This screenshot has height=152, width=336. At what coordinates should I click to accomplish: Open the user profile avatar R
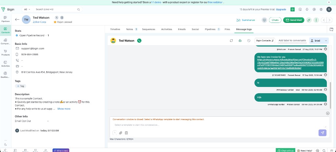tap(329, 9)
